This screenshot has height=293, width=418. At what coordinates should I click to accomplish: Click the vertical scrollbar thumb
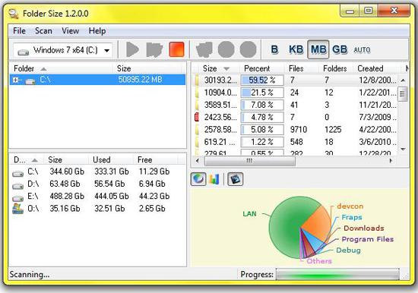point(403,94)
